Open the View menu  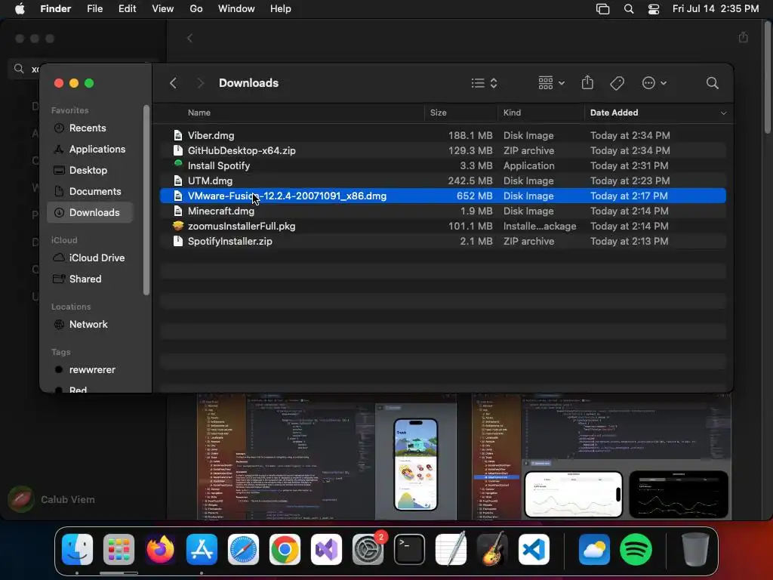point(163,9)
